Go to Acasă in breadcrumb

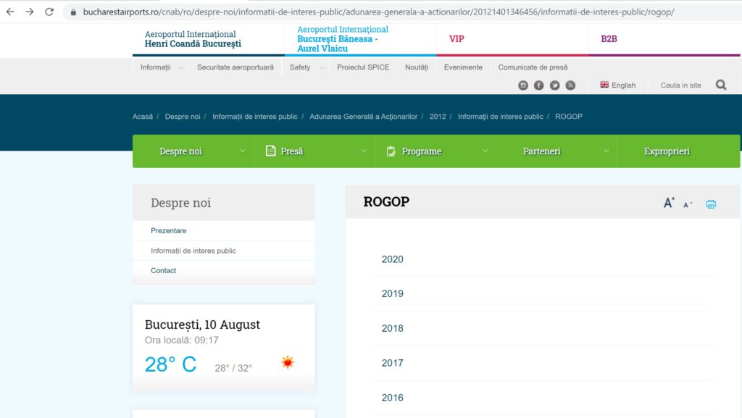[x=143, y=117]
